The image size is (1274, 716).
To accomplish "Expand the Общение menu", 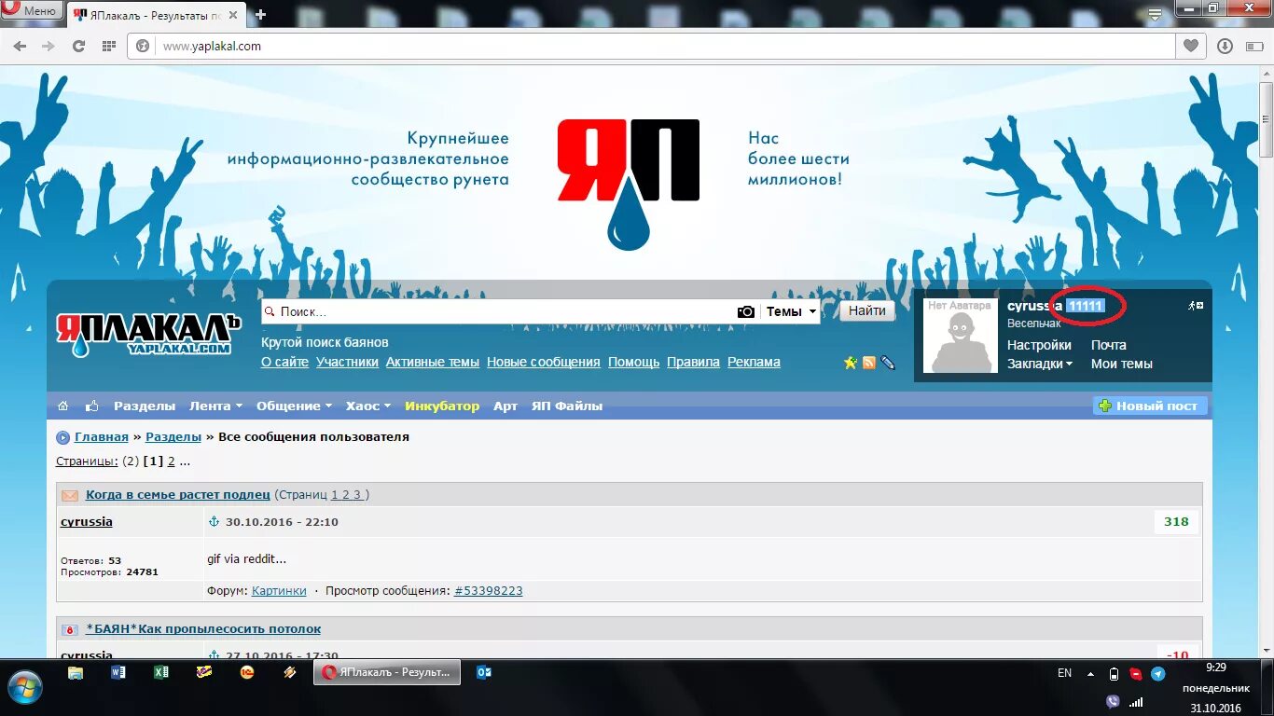I will (294, 406).
